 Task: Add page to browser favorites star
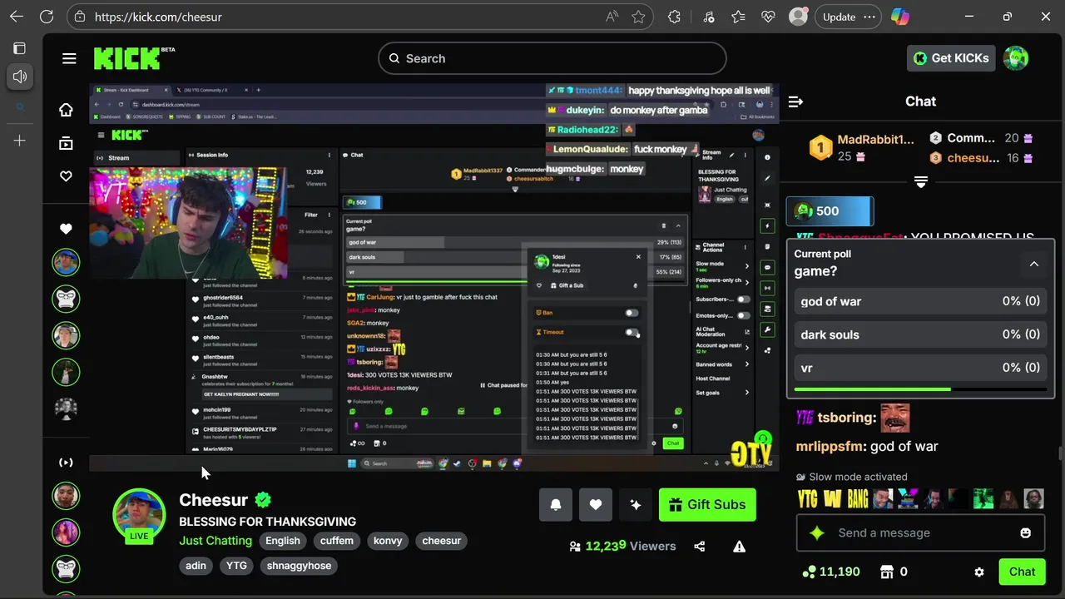point(638,17)
